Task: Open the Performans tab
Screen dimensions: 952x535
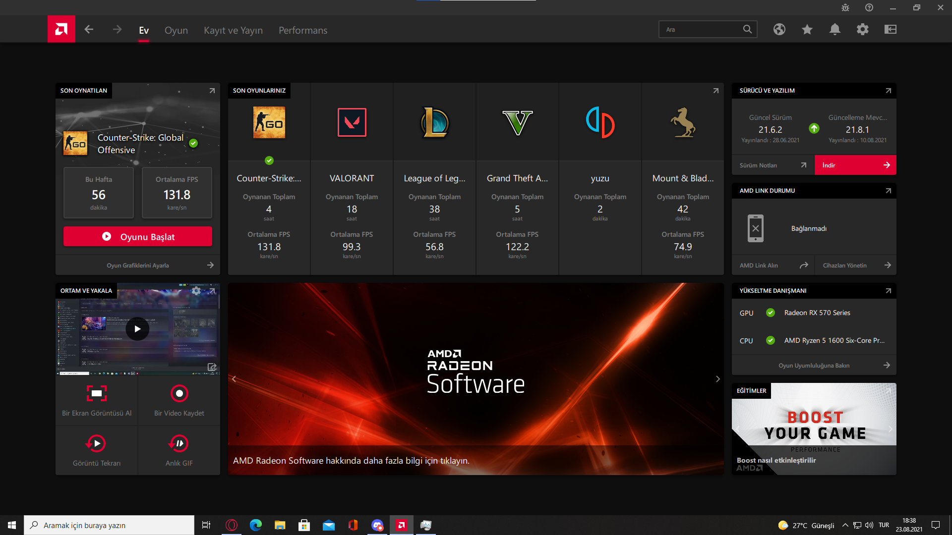Action: point(303,30)
